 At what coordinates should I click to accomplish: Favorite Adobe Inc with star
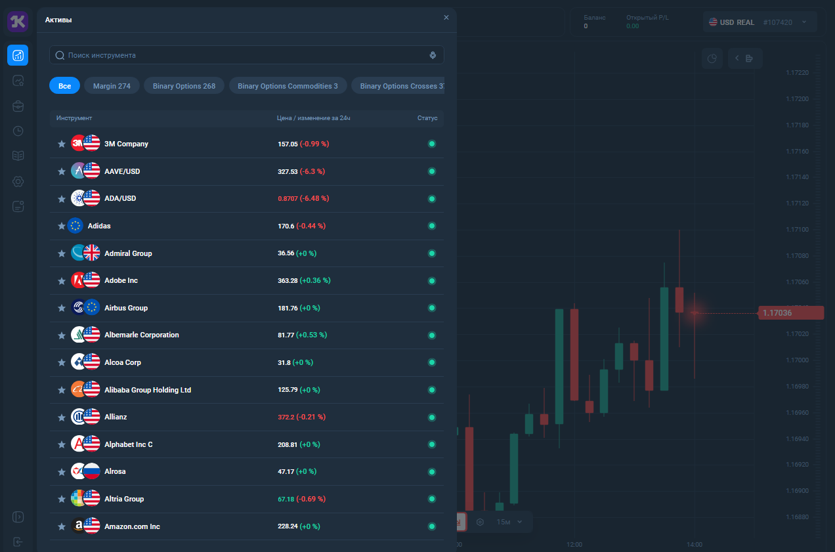pyautogui.click(x=62, y=280)
